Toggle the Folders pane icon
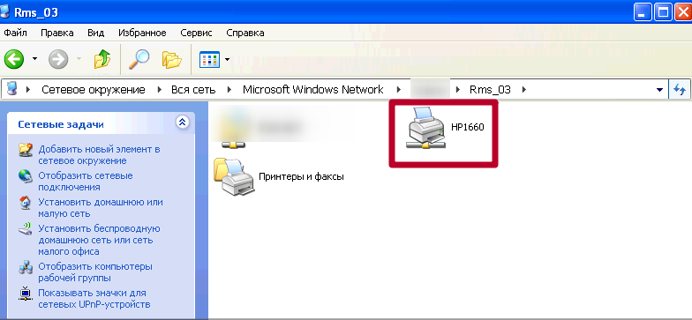692x320 pixels. (171, 60)
